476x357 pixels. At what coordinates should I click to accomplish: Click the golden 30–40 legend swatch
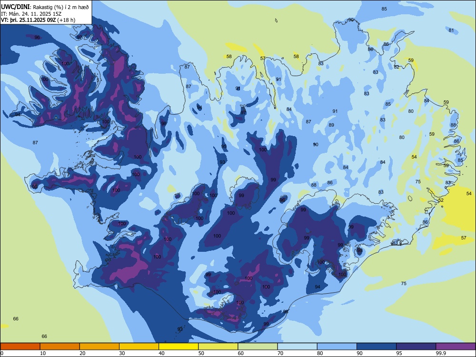pos(139,347)
